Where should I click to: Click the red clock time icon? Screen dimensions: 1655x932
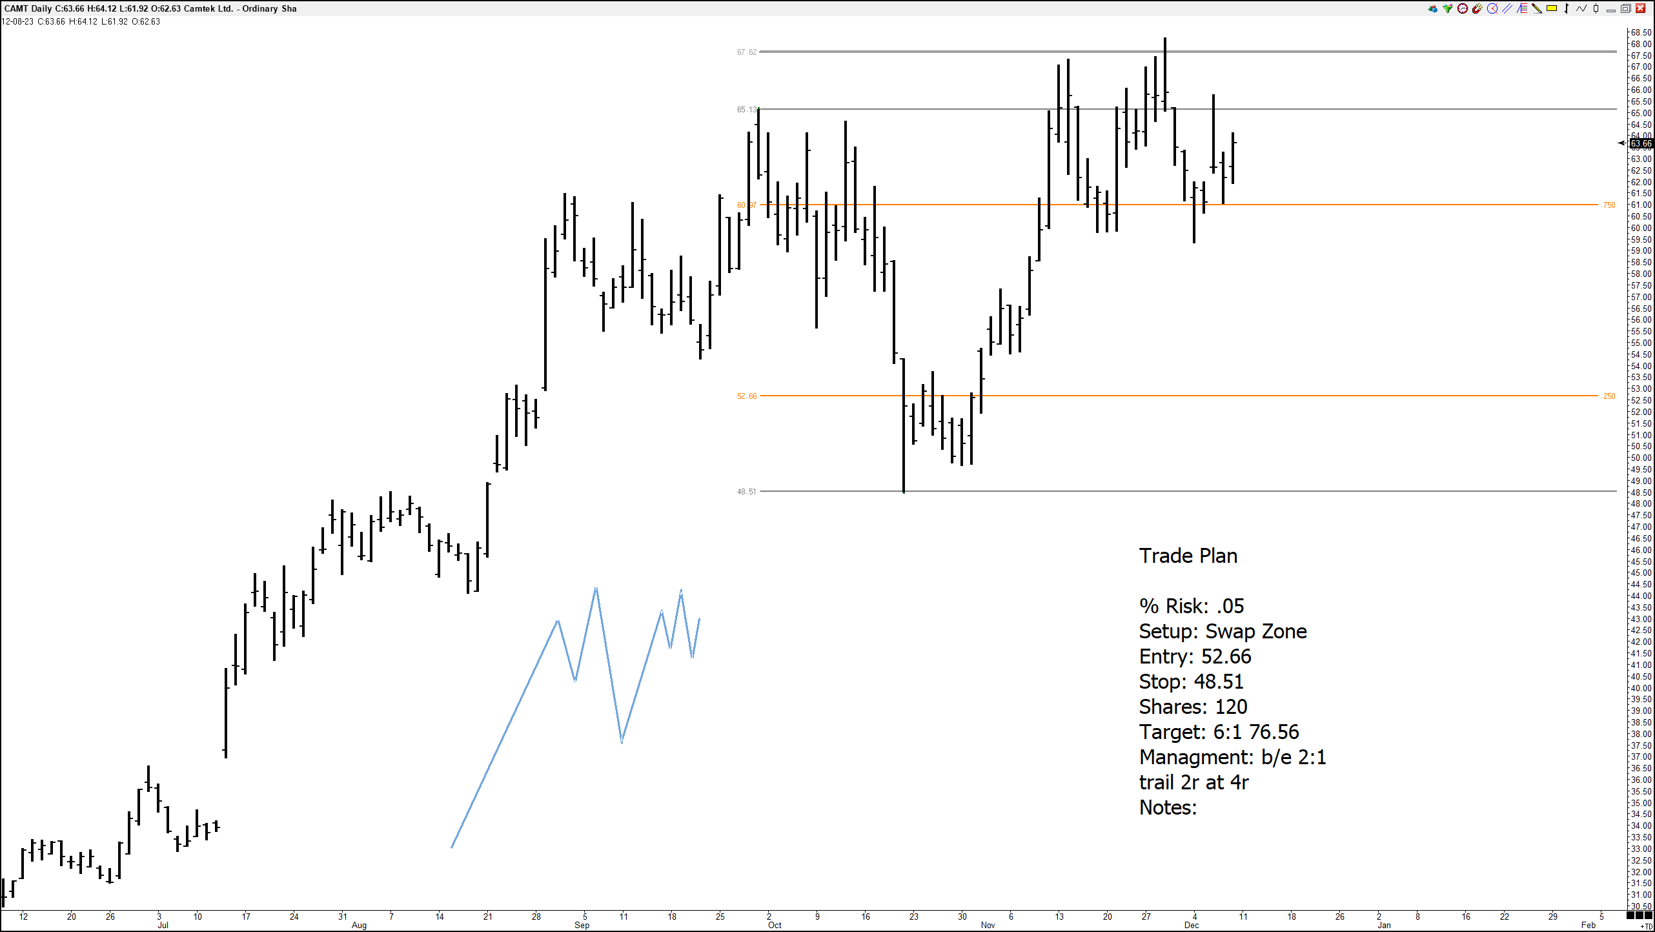(x=1463, y=8)
